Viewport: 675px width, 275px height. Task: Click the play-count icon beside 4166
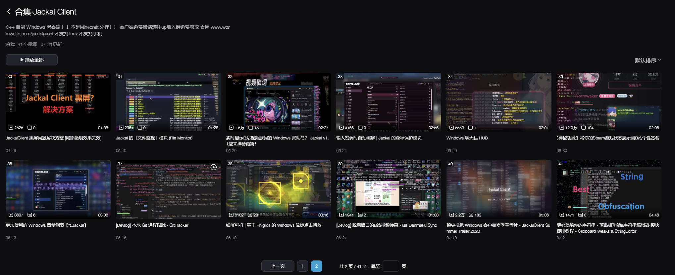click(341, 128)
